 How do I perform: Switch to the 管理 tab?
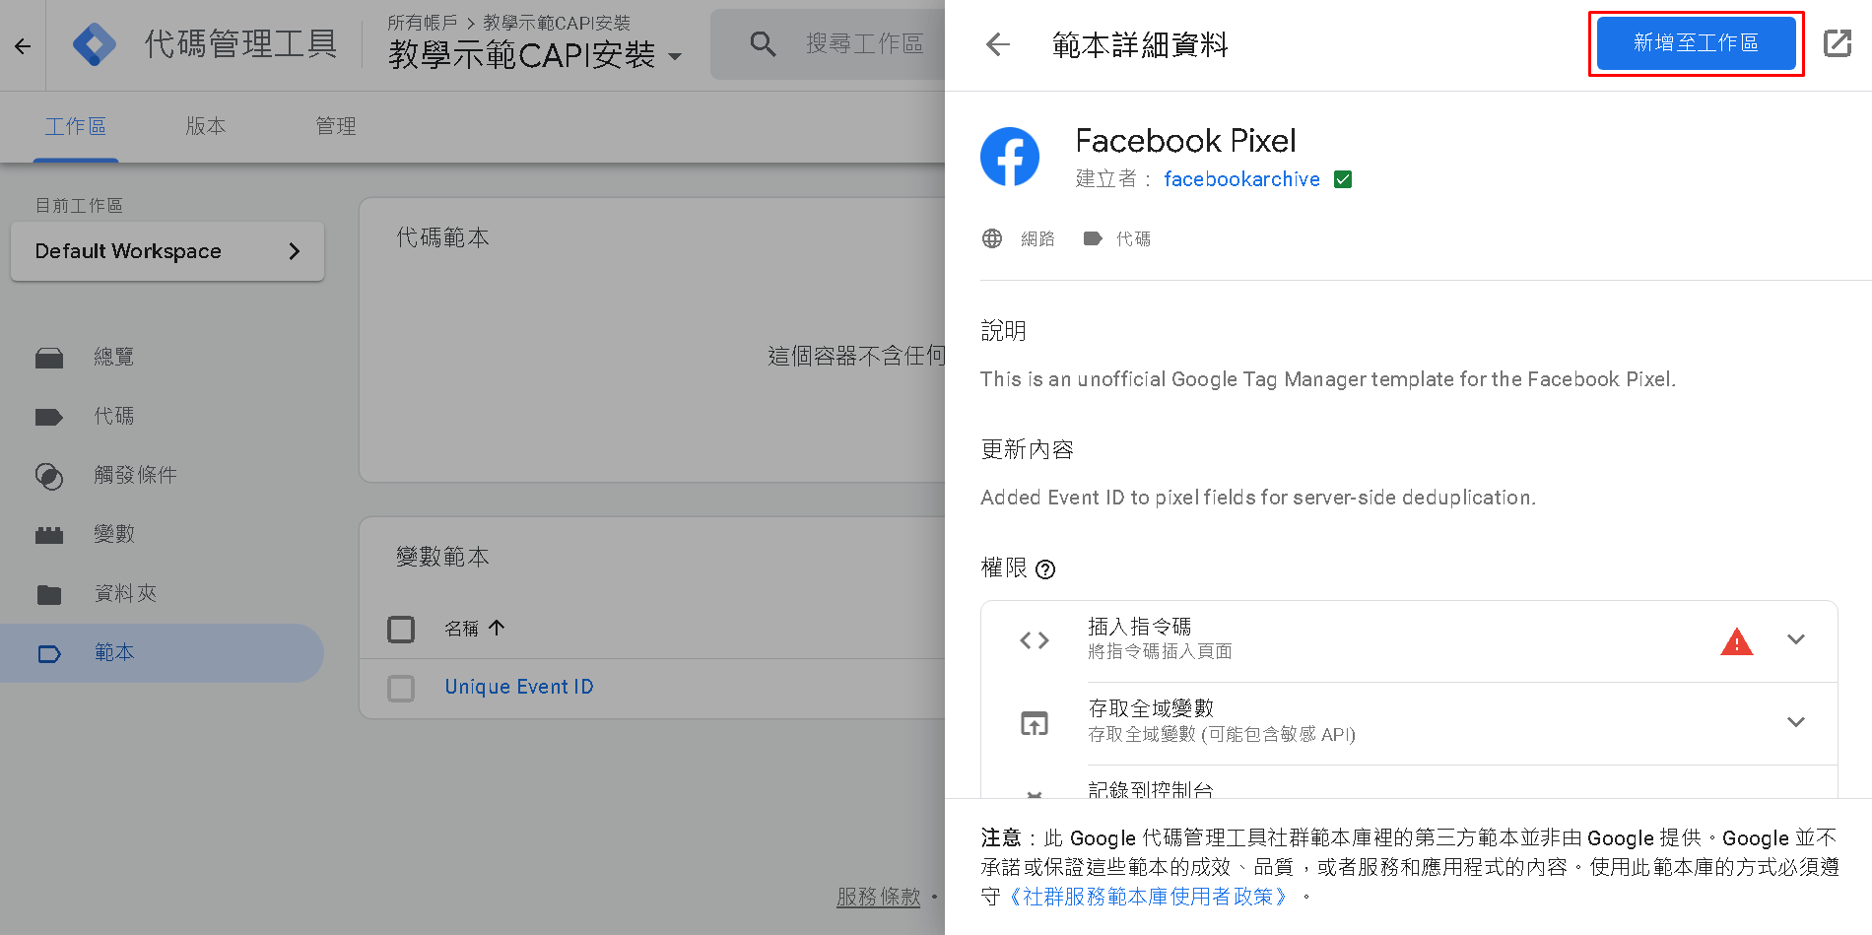(336, 127)
